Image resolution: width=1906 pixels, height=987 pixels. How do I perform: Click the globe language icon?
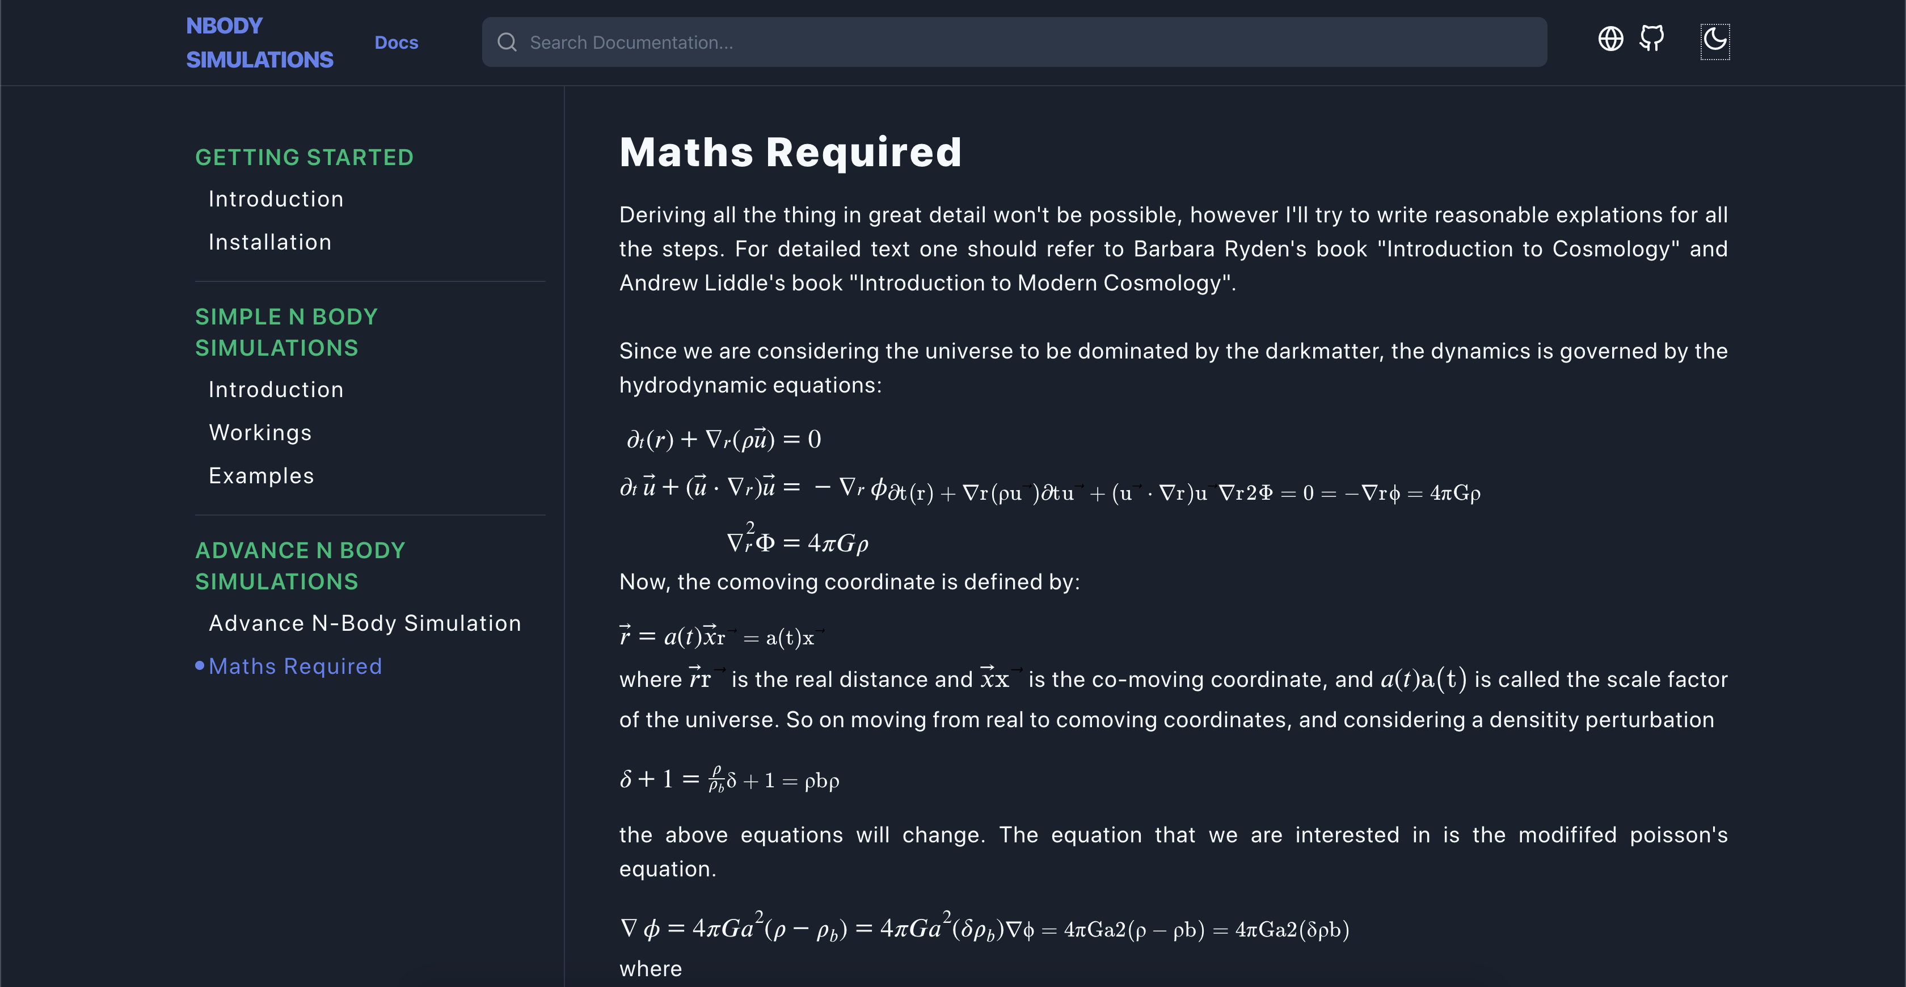pyautogui.click(x=1611, y=39)
